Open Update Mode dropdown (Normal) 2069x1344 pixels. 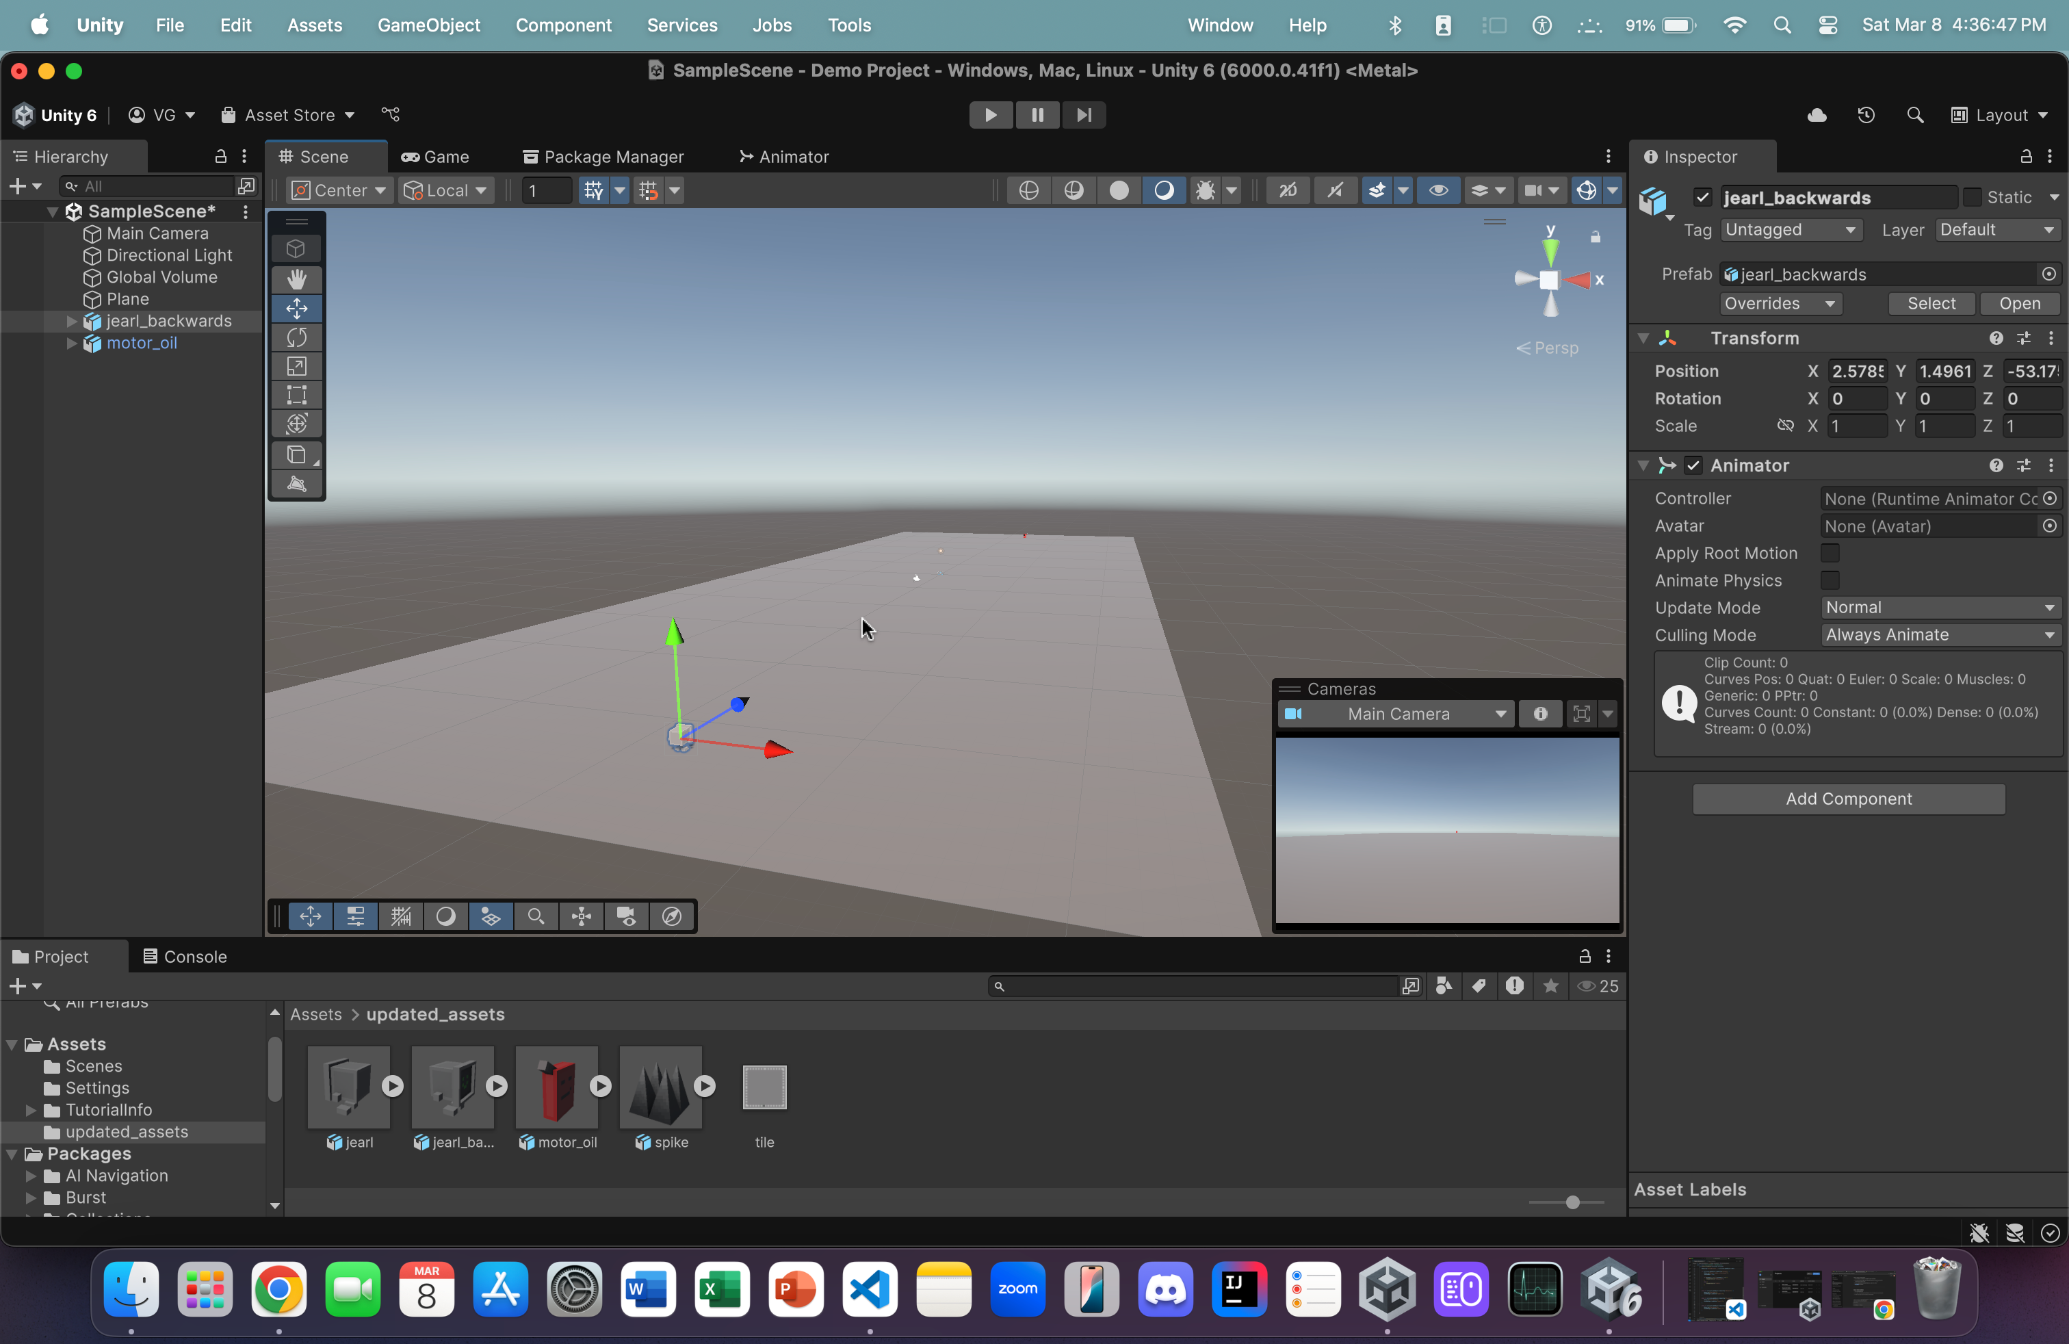coord(1940,608)
